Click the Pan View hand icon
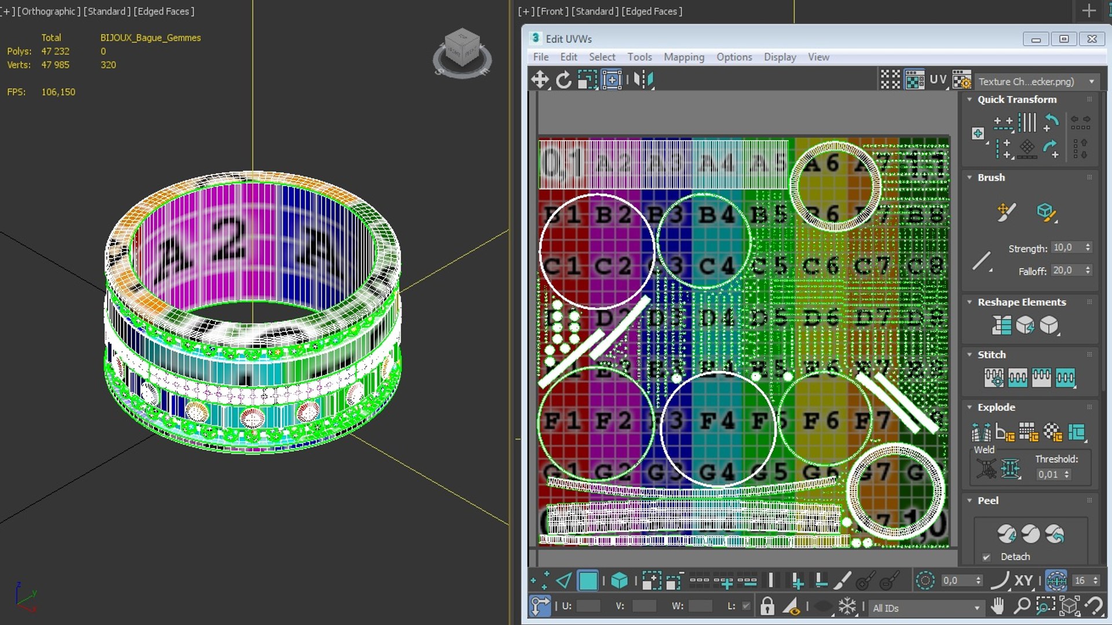Image resolution: width=1112 pixels, height=625 pixels. pyautogui.click(x=997, y=606)
